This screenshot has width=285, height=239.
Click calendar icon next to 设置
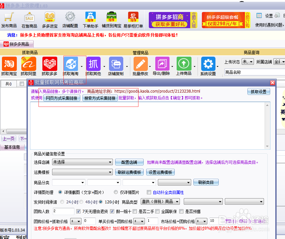tap(259, 16)
